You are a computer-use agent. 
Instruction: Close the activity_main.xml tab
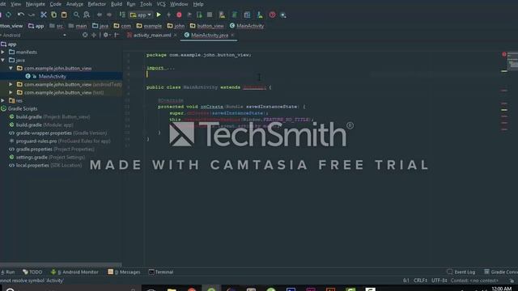(x=176, y=35)
